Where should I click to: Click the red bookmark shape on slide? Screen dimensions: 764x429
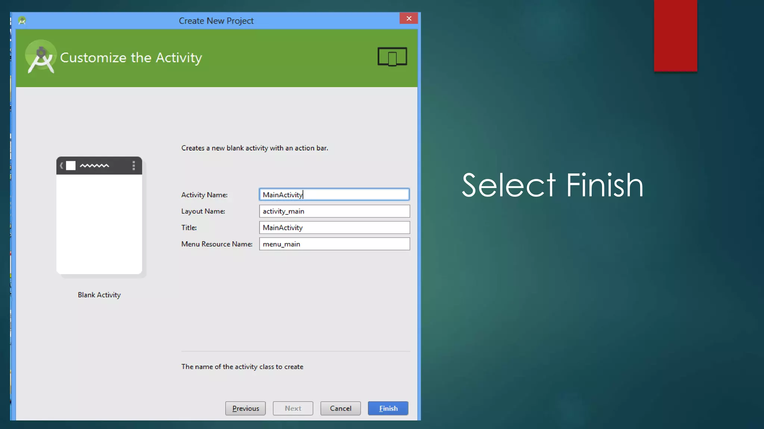[x=675, y=35]
